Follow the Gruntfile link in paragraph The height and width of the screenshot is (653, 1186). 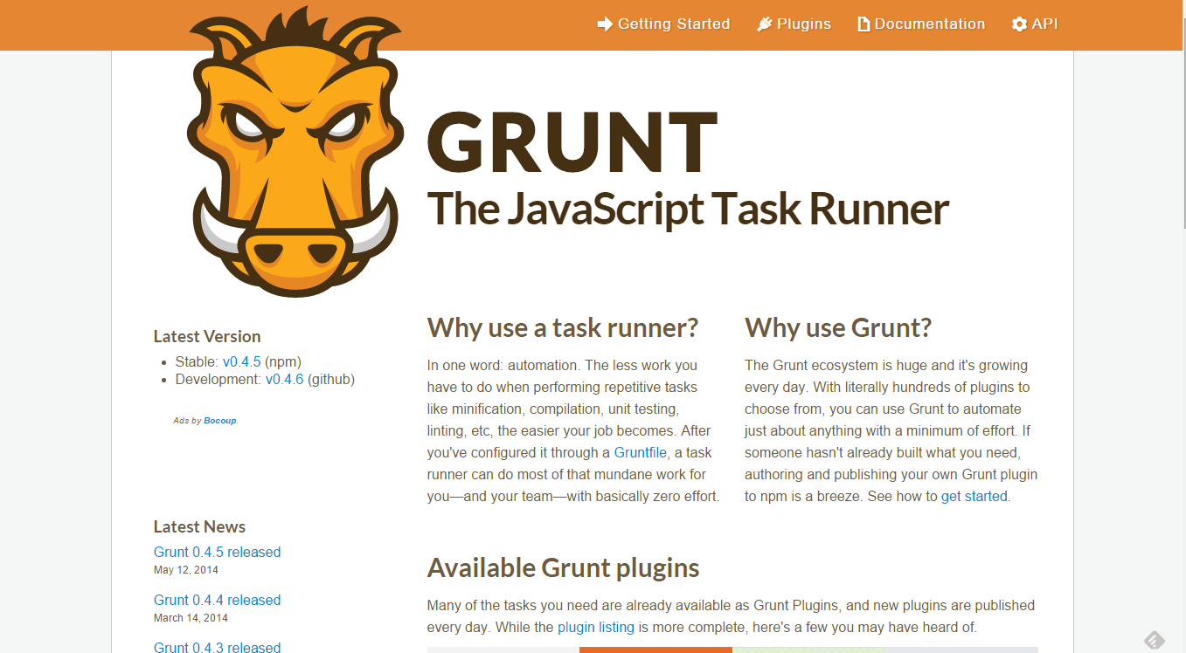pyautogui.click(x=640, y=452)
